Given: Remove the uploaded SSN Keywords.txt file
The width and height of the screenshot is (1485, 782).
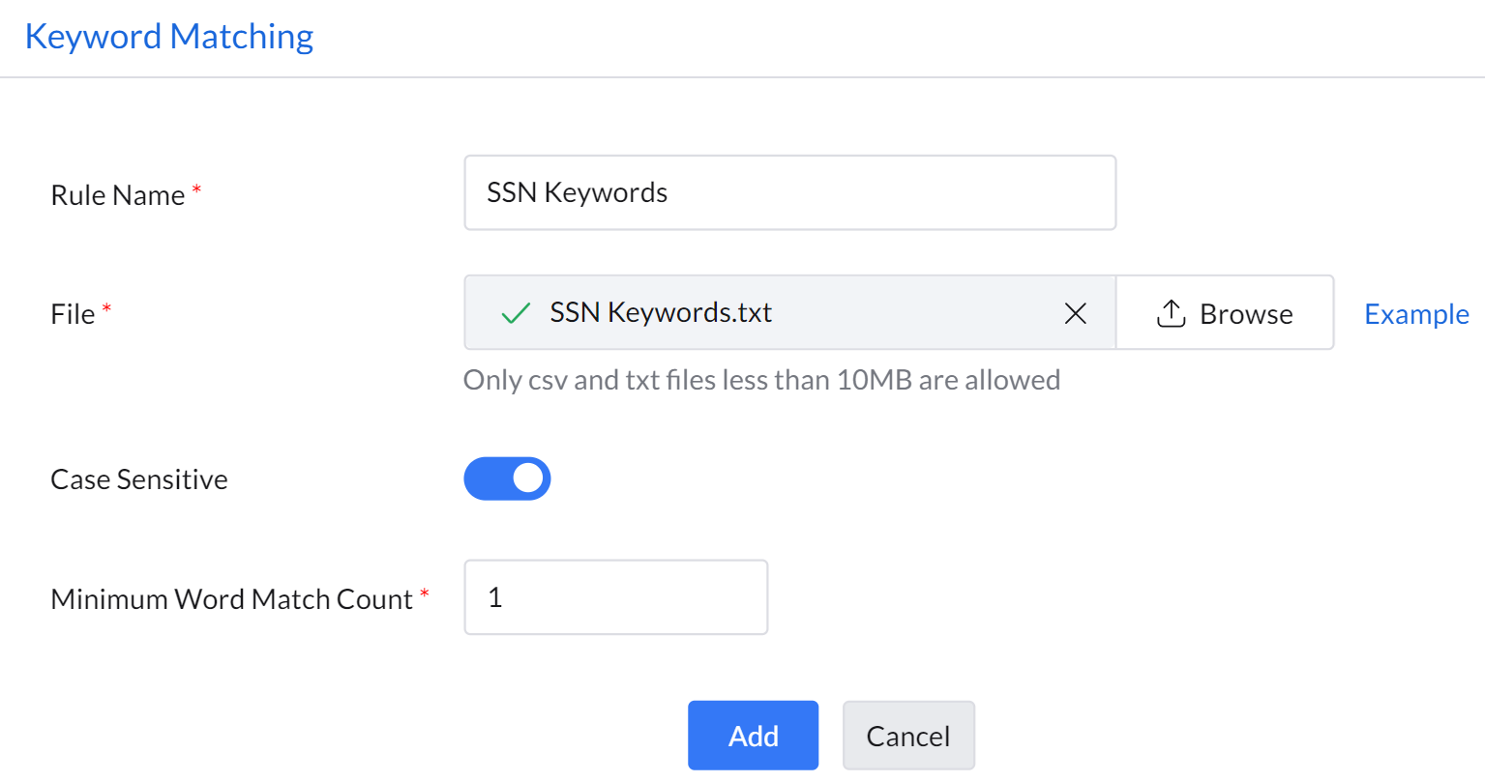Looking at the screenshot, I should (1075, 313).
